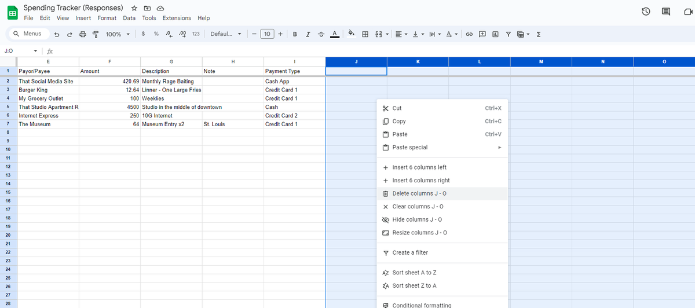Open vertical align dropdown
695x308 pixels.
[418, 34]
